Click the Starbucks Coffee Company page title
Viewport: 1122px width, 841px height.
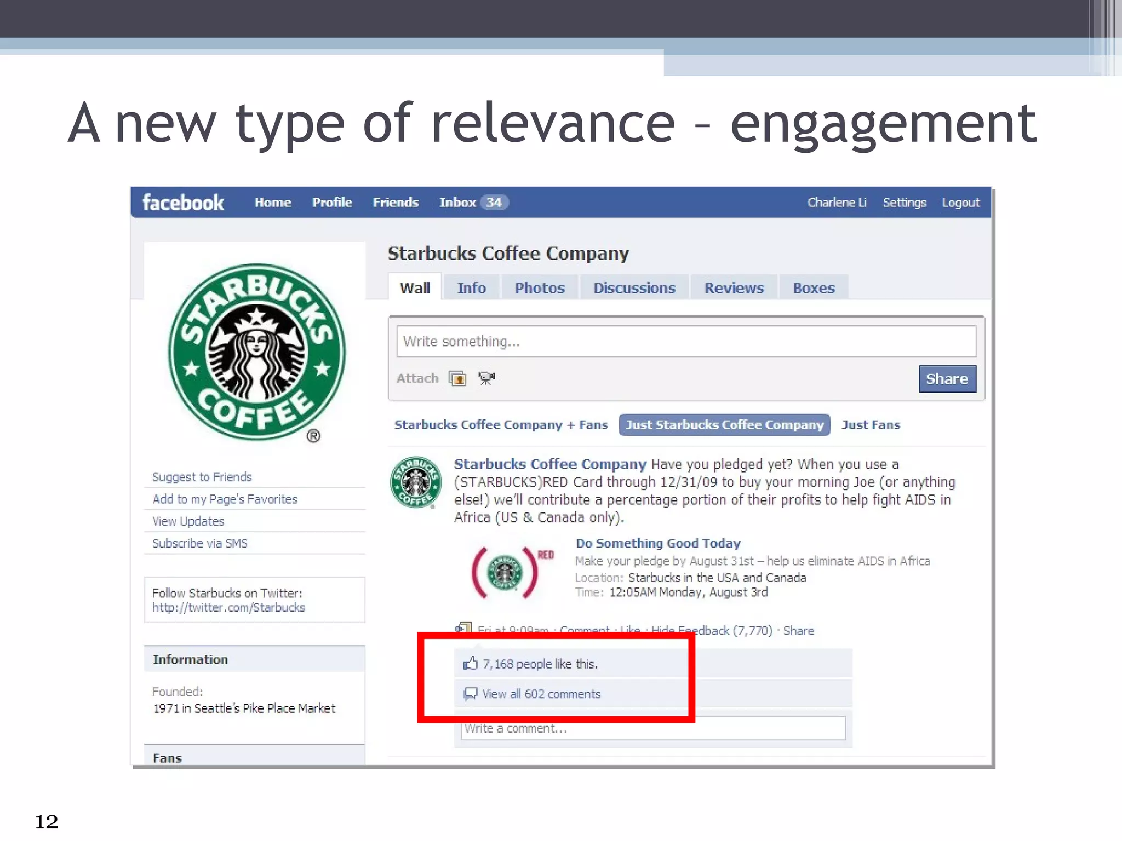(x=508, y=253)
